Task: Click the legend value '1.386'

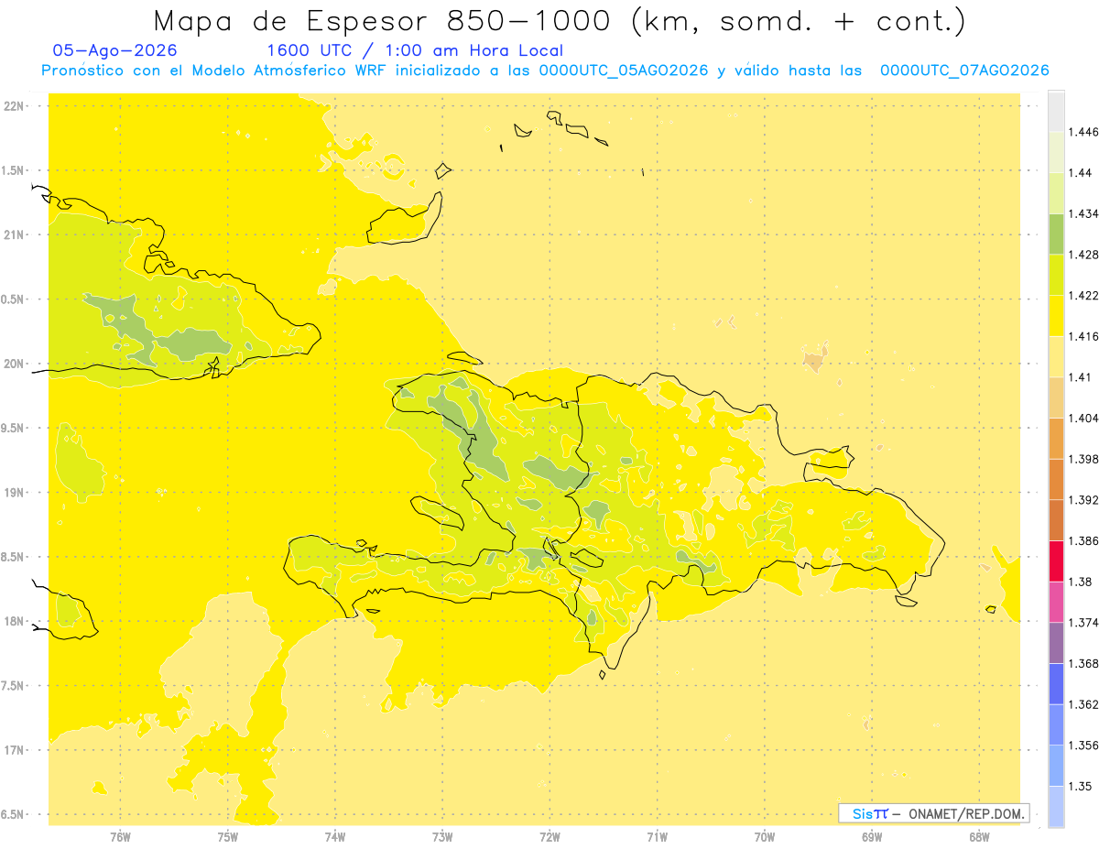Action: point(1083,540)
